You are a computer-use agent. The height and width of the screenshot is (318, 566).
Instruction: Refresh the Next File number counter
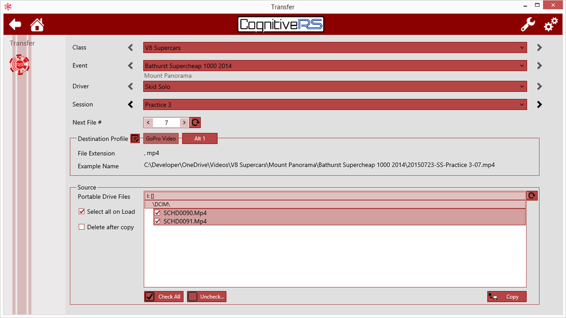coord(195,122)
